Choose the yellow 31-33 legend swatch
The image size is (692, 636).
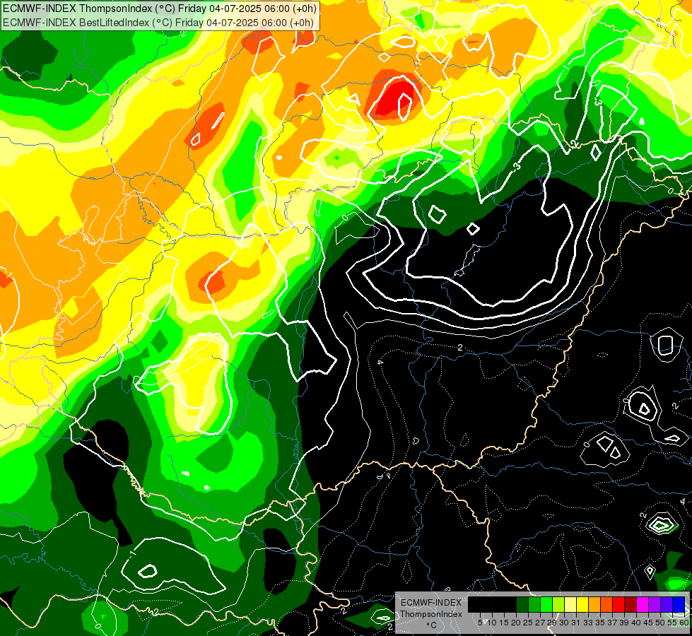582,604
